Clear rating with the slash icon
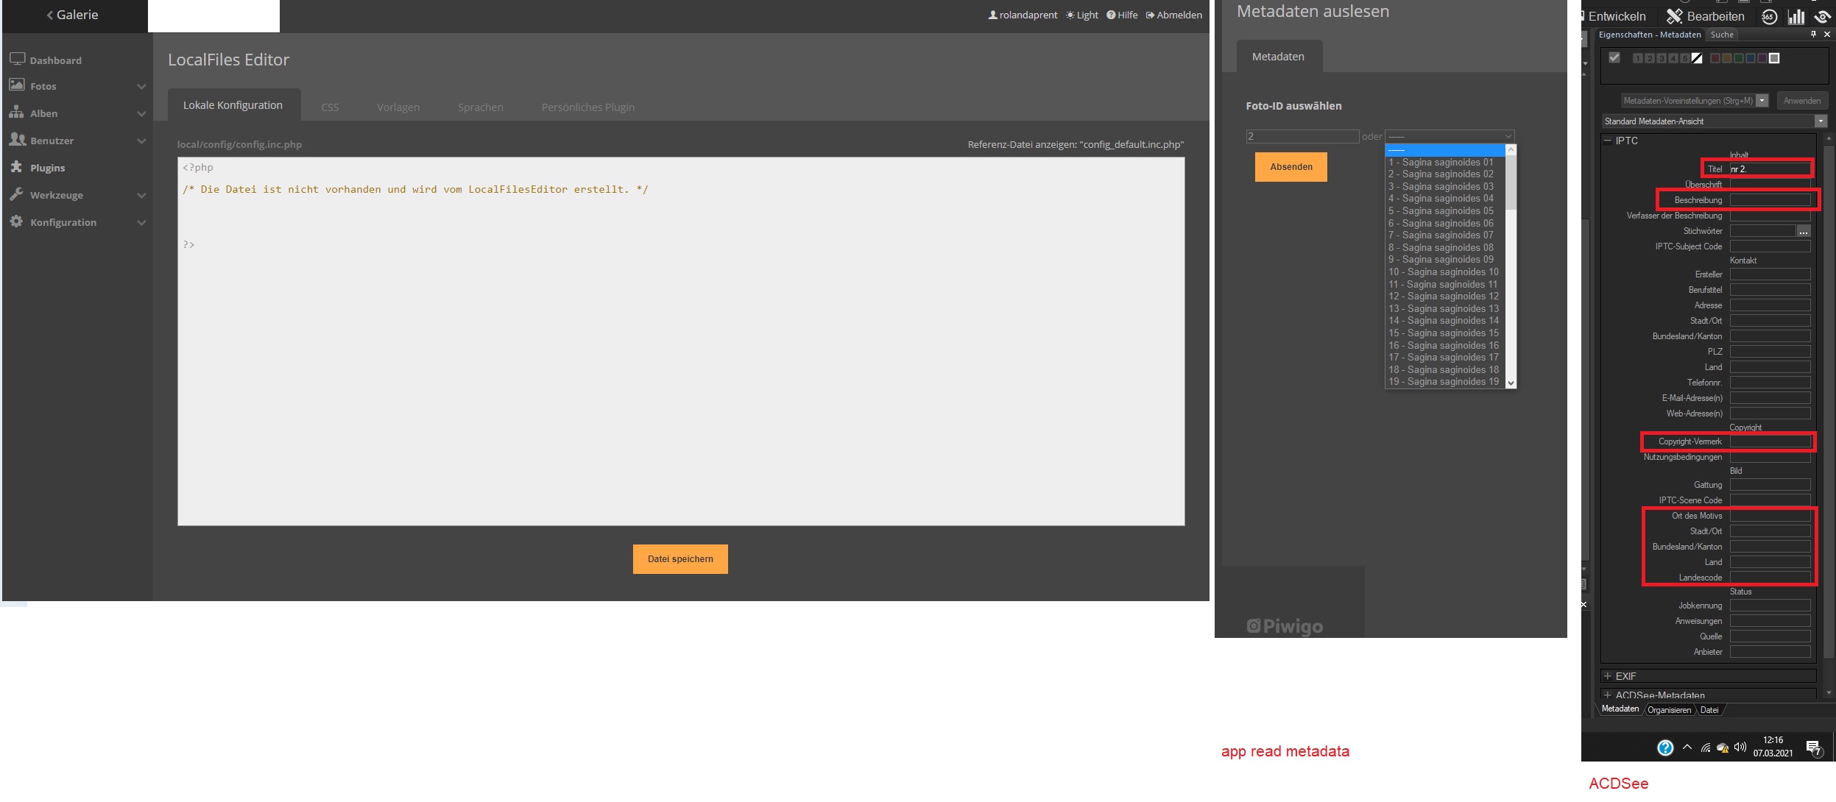The height and width of the screenshot is (802, 1836). point(1697,58)
